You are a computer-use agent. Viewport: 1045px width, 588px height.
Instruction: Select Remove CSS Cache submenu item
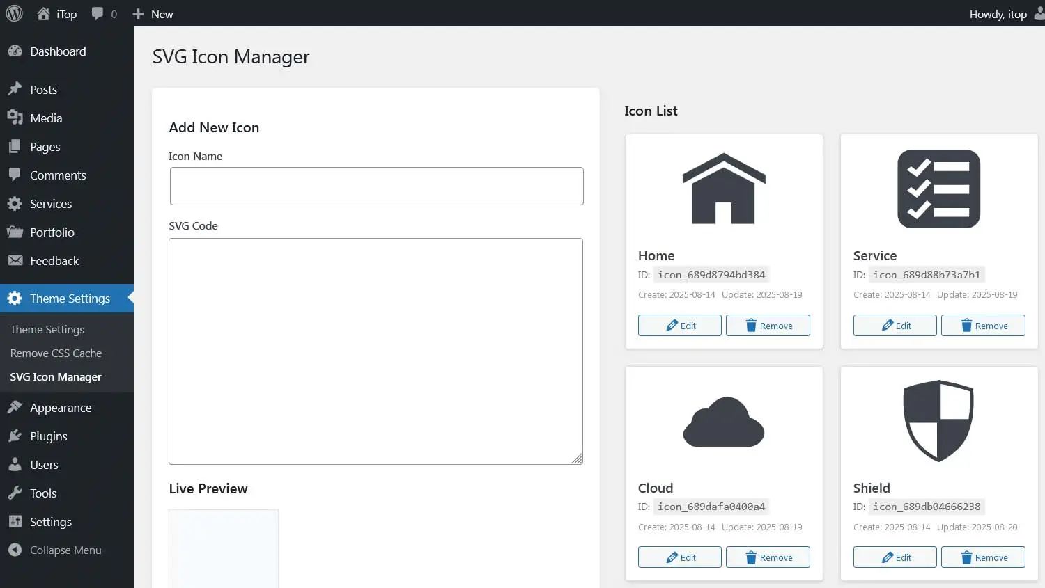coord(56,353)
